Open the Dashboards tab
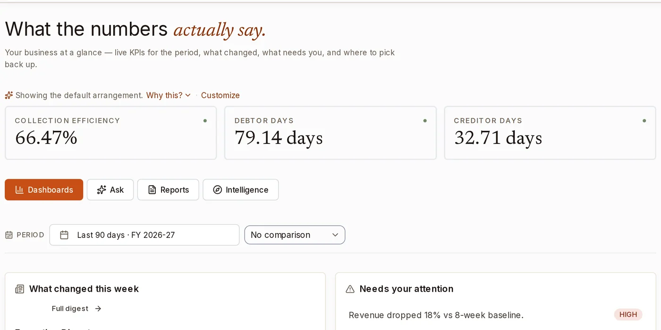 coord(44,190)
